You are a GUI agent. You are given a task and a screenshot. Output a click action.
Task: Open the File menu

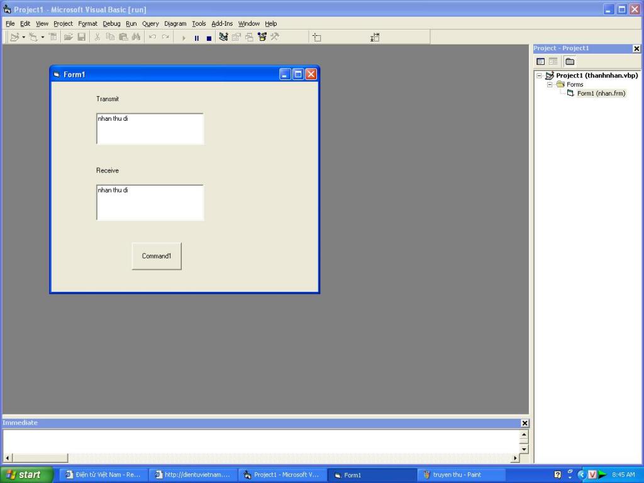point(10,24)
